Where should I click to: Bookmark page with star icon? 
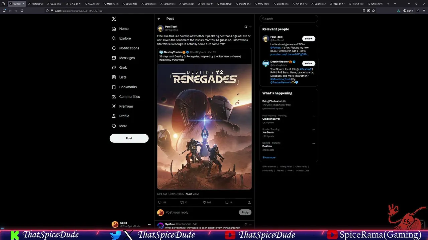[373, 11]
